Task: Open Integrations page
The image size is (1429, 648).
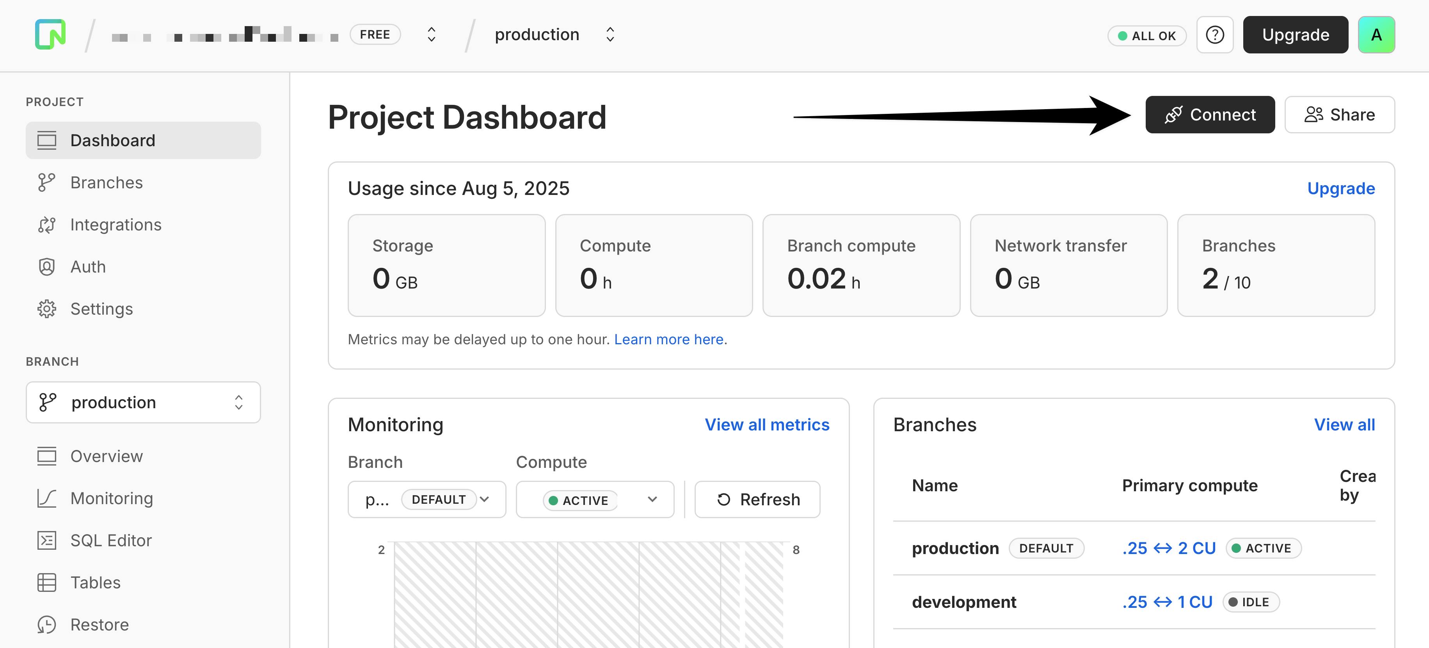Action: (x=143, y=225)
